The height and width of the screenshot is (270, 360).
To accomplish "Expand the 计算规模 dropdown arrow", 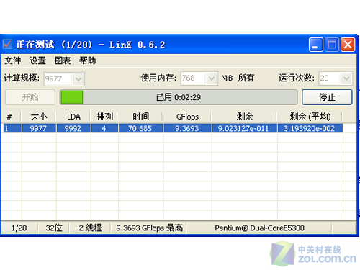I will (x=78, y=79).
